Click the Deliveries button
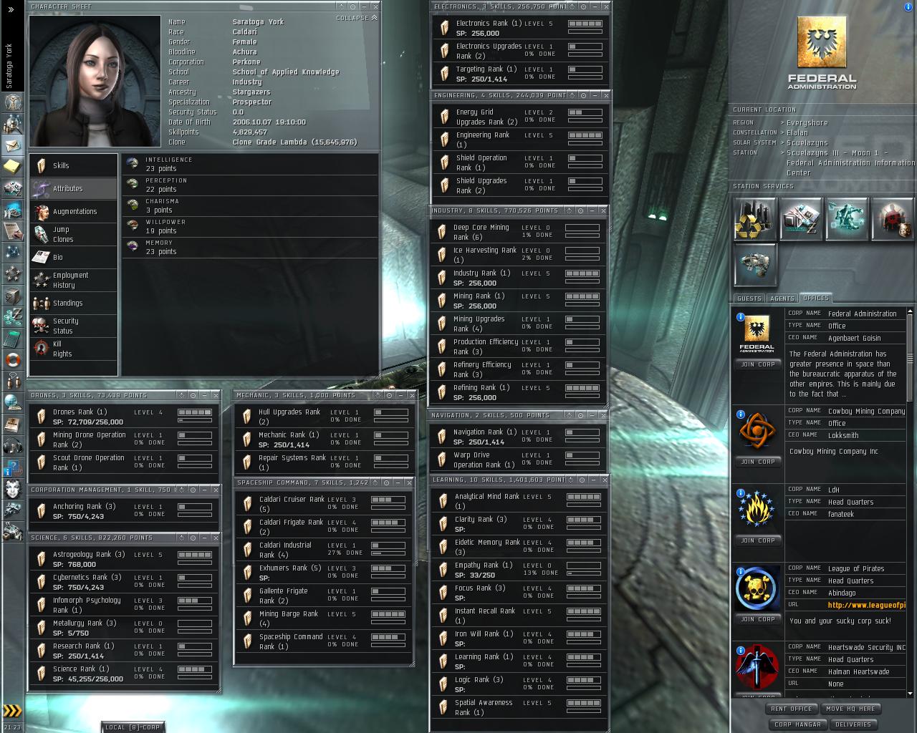Screen dimensions: 917x733 (x=853, y=724)
